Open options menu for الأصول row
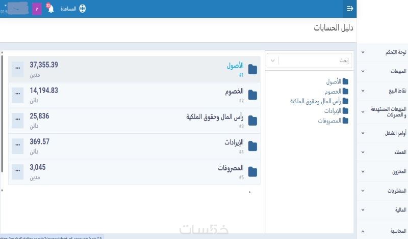Screen dimensions: 408x239 tap(18, 69)
